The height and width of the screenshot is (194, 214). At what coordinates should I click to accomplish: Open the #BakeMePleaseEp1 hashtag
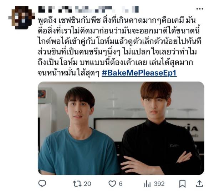tap(139, 73)
